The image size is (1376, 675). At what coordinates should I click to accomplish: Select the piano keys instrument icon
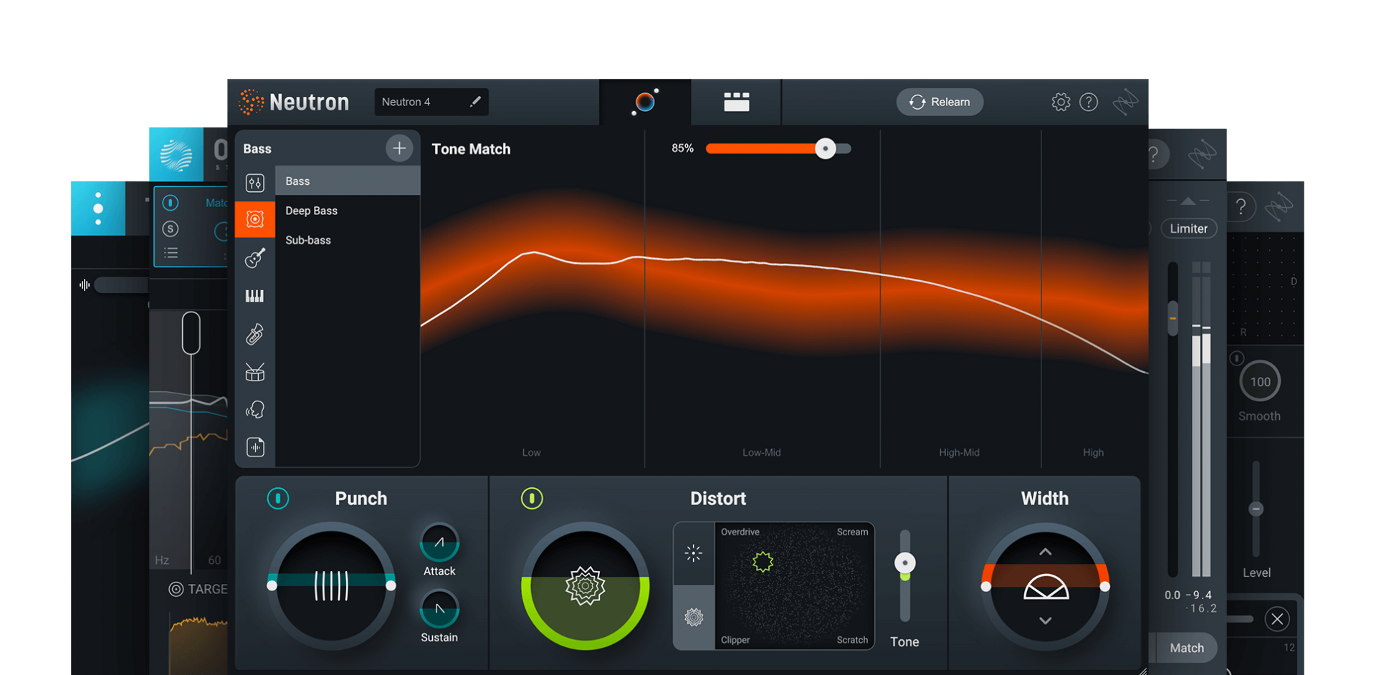pos(255,296)
